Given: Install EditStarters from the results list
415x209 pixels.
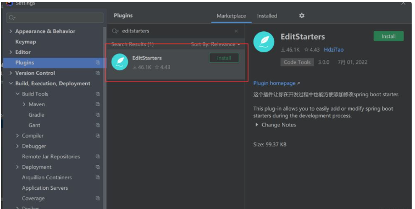Looking at the screenshot, I should pyautogui.click(x=224, y=58).
